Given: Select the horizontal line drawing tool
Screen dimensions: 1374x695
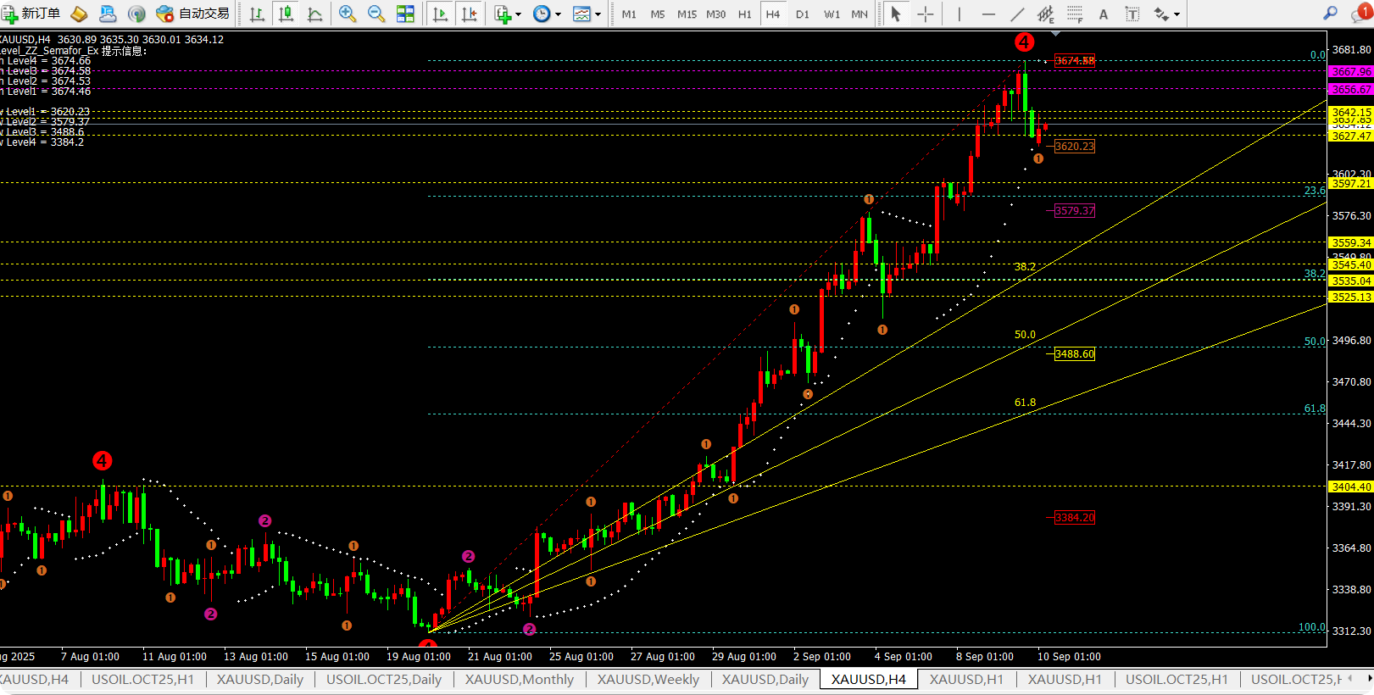Looking at the screenshot, I should pos(988,14).
